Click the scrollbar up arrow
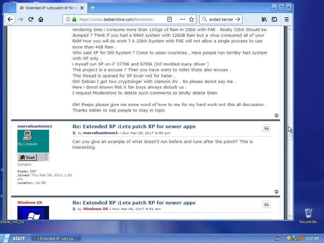 click(290, 28)
